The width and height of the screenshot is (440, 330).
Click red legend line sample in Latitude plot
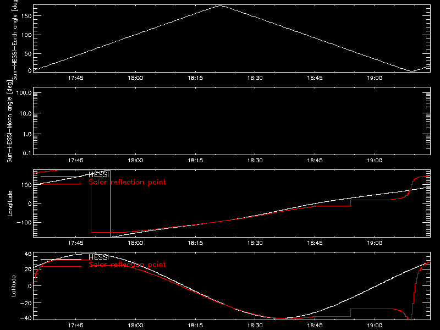(x=61, y=266)
